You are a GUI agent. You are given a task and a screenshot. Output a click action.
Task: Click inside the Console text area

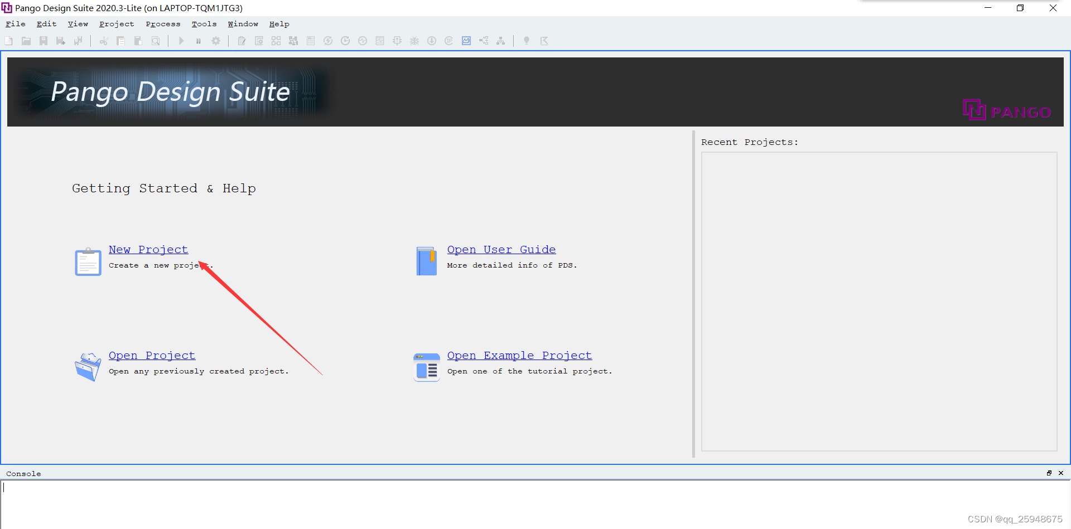535,504
